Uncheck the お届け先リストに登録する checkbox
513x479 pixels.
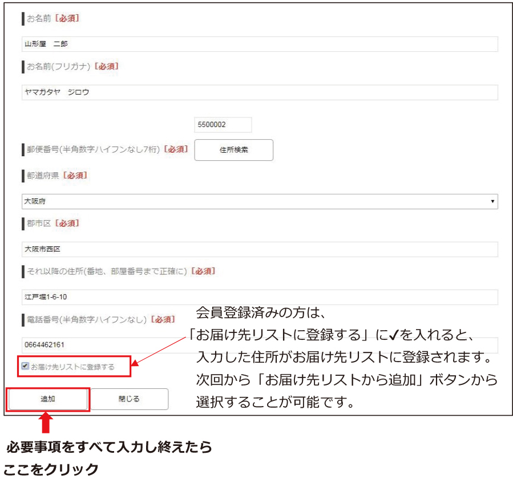(x=25, y=367)
